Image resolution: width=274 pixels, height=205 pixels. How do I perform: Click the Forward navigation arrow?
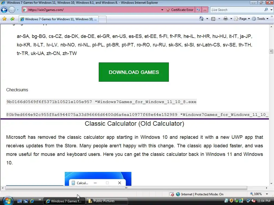pos(12,10)
